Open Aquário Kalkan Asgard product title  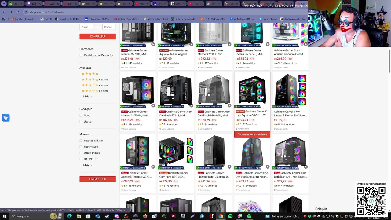174,52
